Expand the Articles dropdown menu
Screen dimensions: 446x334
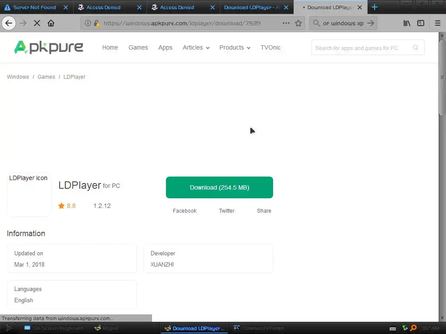pos(196,47)
